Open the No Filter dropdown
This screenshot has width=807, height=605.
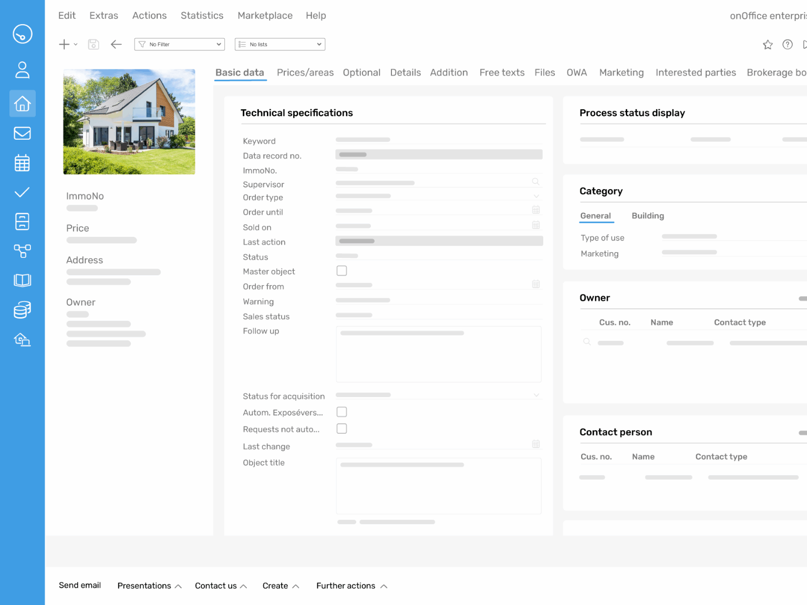179,44
